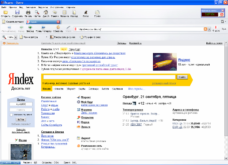Click the green Вперед forward arrow
Image resolution: width=228 pixels, height=165 pixels.
30,27
